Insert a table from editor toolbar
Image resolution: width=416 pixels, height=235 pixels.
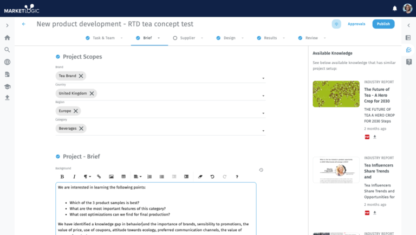pos(123,177)
